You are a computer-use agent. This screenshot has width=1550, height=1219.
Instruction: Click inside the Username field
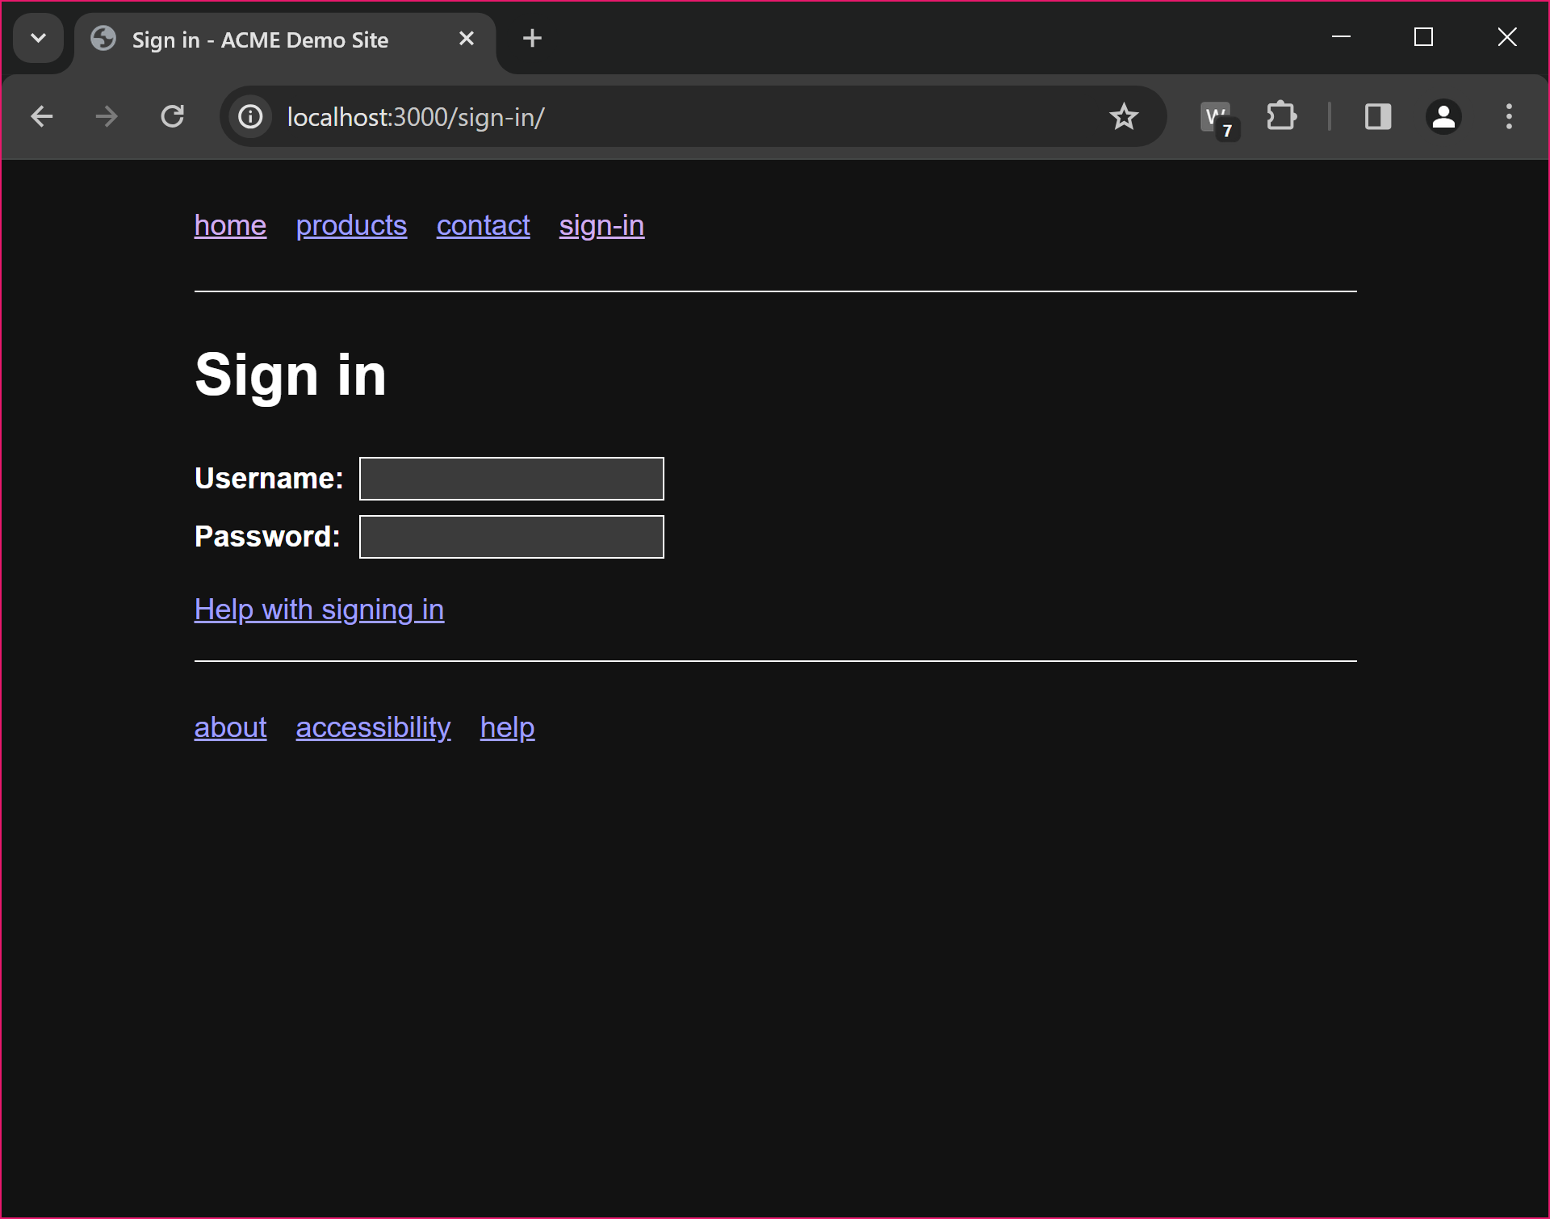[510, 478]
